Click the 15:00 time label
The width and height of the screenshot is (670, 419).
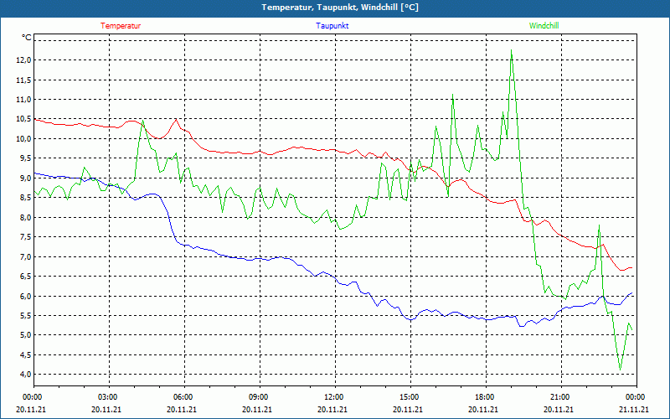tap(408, 397)
